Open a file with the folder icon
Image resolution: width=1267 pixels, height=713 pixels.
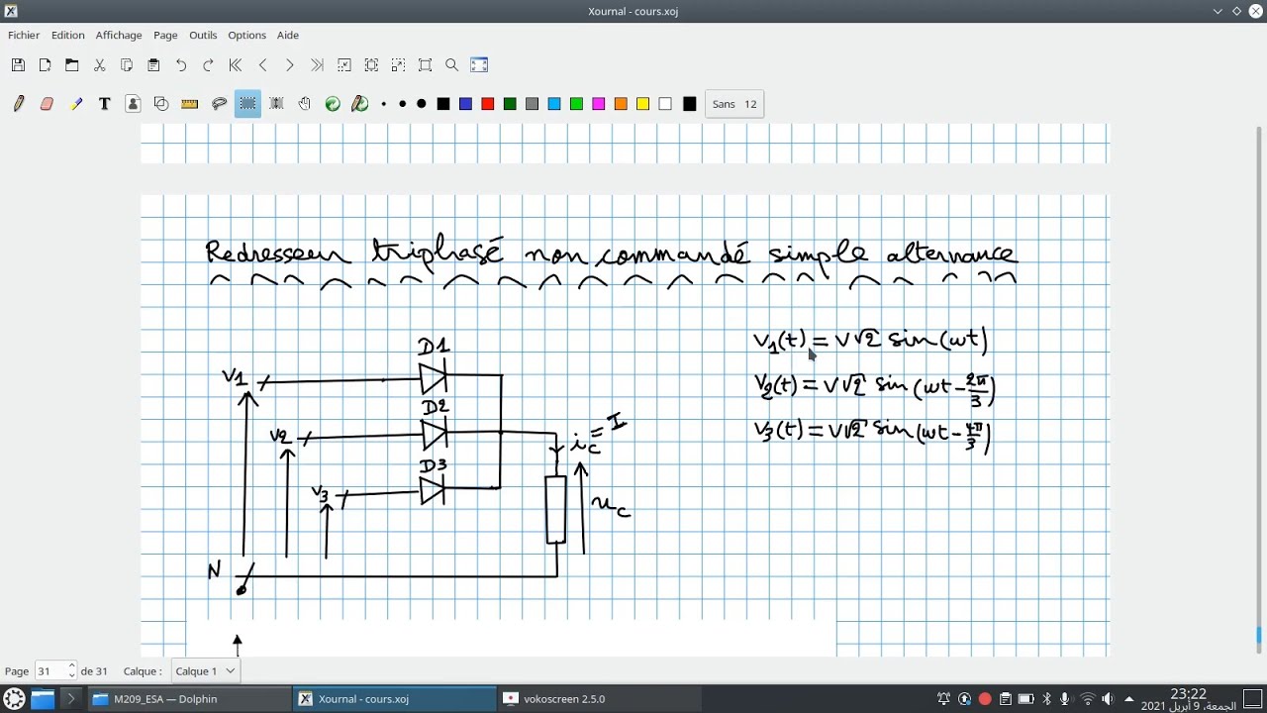tap(72, 65)
